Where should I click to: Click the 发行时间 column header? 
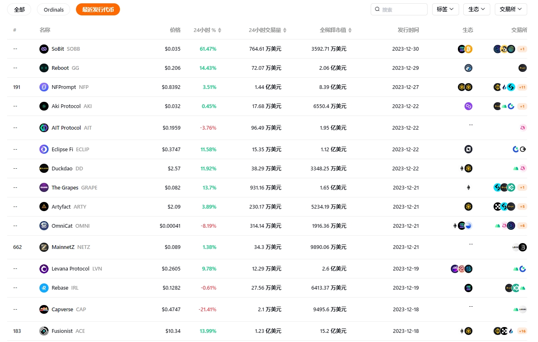[408, 30]
